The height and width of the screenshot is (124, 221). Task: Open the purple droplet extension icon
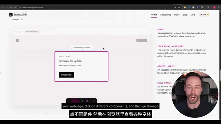(198, 8)
